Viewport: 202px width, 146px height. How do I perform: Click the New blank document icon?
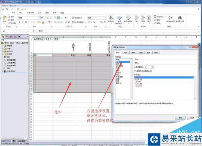coord(18,9)
